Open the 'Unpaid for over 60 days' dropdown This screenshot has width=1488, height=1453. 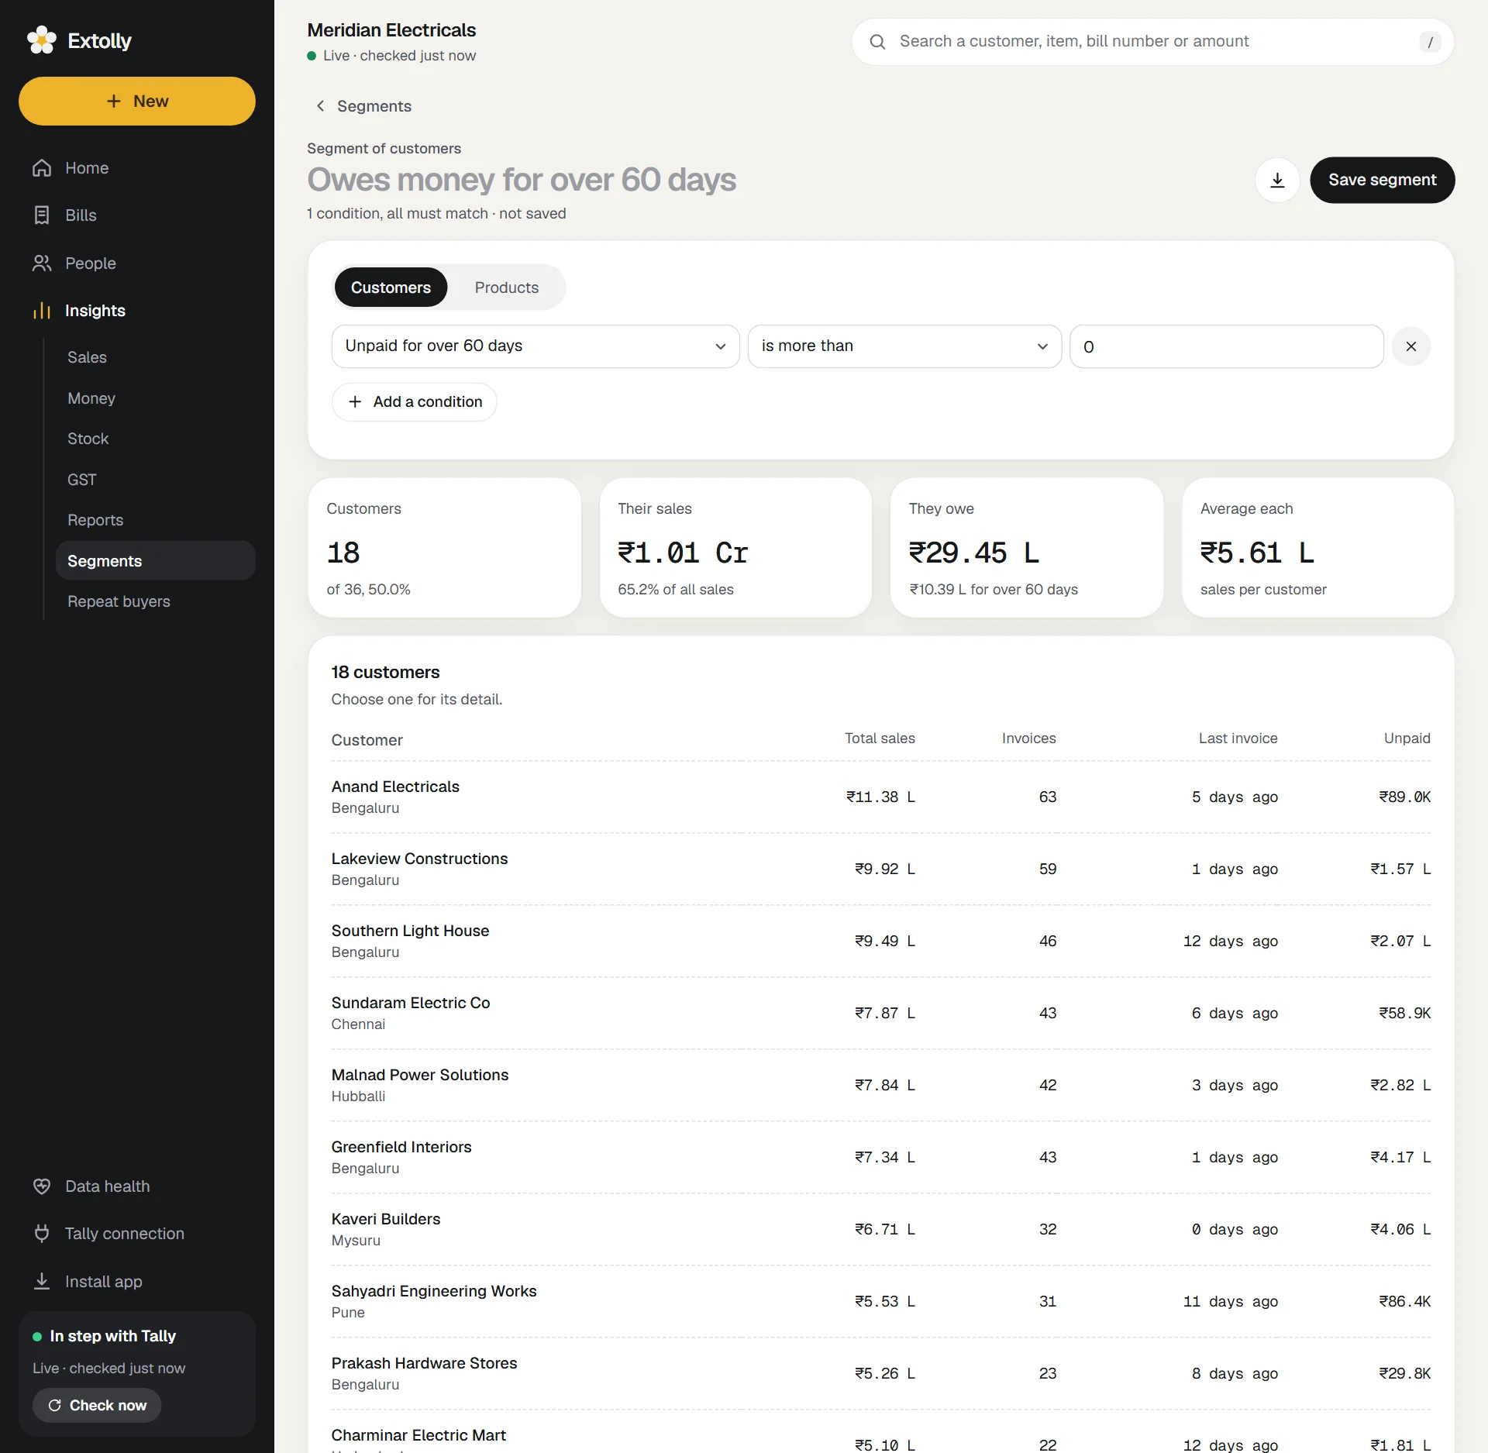(536, 346)
